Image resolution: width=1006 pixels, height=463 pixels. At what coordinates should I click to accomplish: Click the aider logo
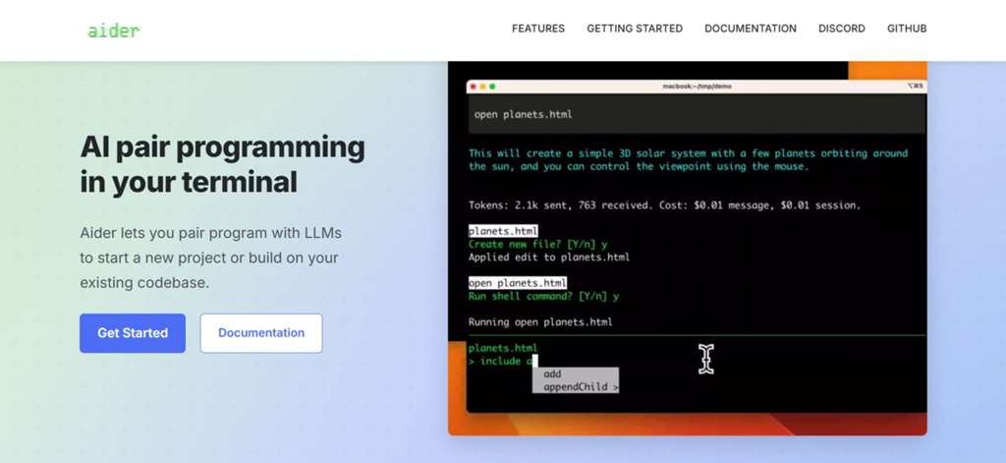[114, 30]
